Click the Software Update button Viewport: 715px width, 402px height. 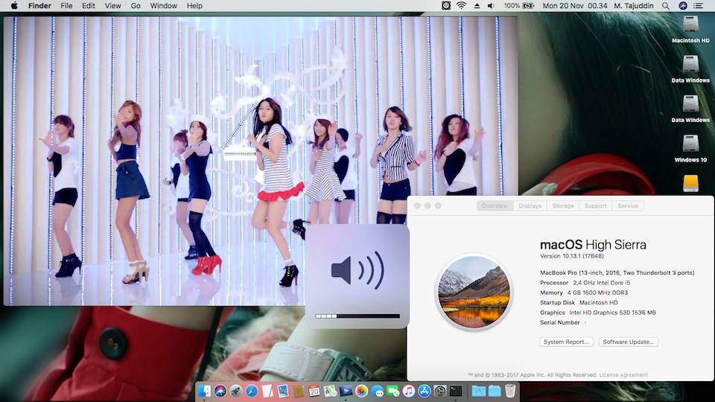(629, 342)
